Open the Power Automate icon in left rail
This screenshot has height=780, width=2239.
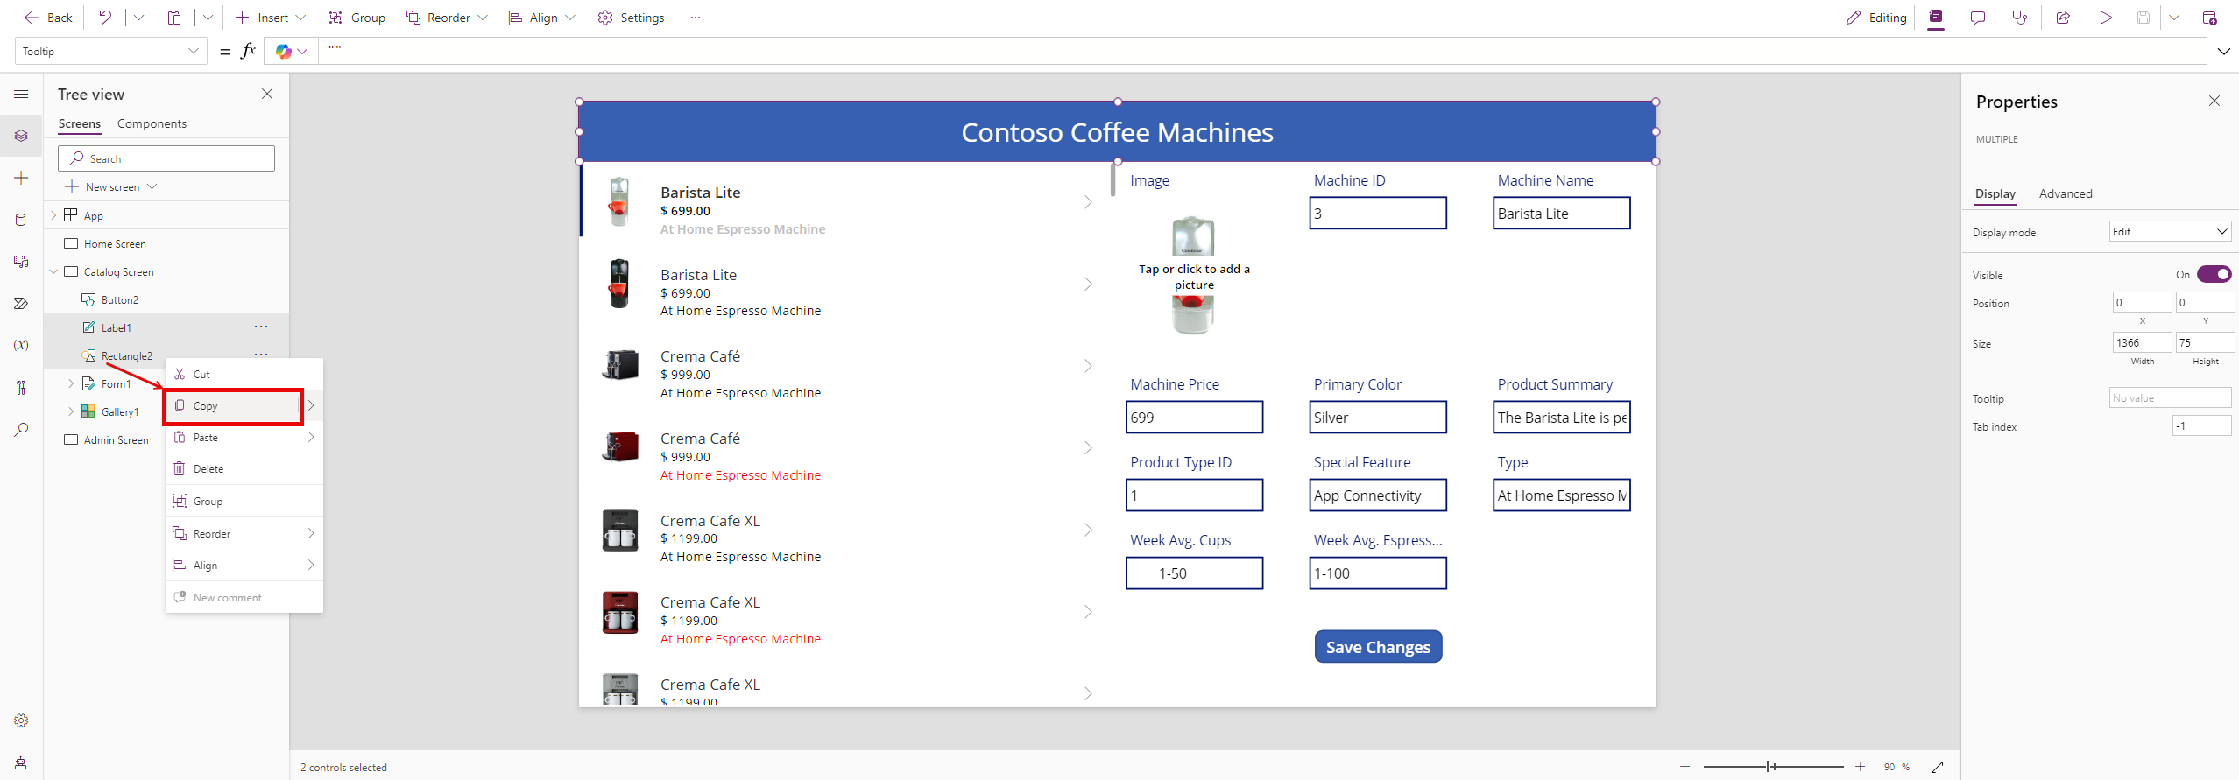click(x=22, y=304)
